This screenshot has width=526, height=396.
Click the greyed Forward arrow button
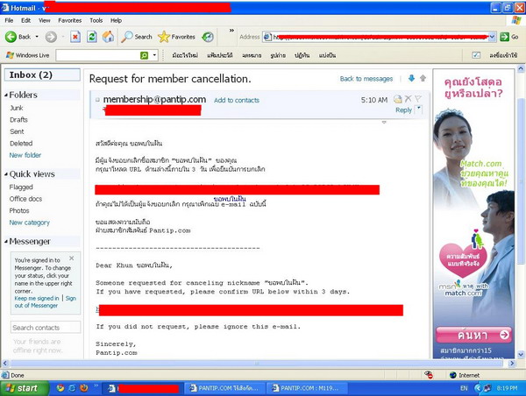[x=51, y=37]
